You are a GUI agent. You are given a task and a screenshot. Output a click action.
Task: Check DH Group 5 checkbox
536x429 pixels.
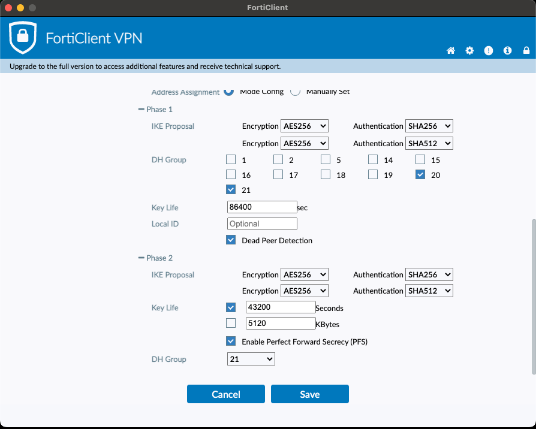[326, 159]
